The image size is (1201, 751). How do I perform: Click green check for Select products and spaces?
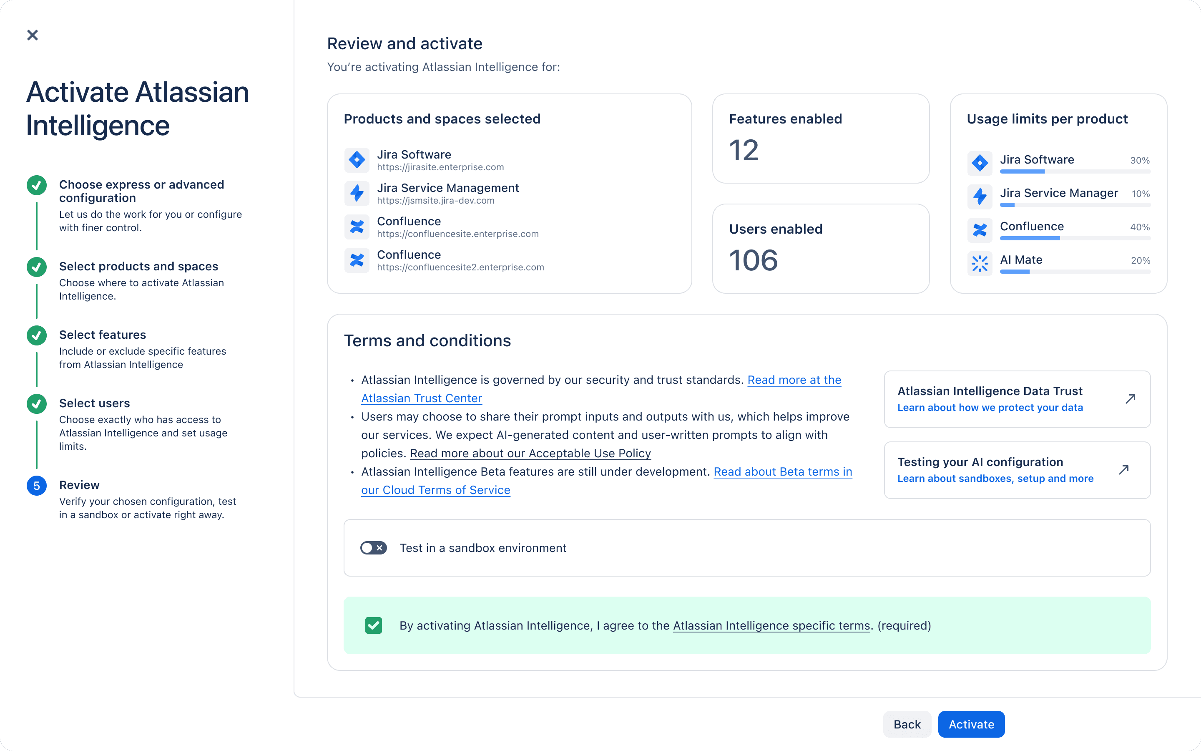(37, 267)
